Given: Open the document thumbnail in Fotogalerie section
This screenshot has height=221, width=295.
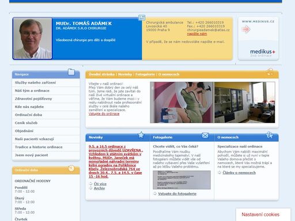Looking at the screenshot, I should (x=181, y=180).
